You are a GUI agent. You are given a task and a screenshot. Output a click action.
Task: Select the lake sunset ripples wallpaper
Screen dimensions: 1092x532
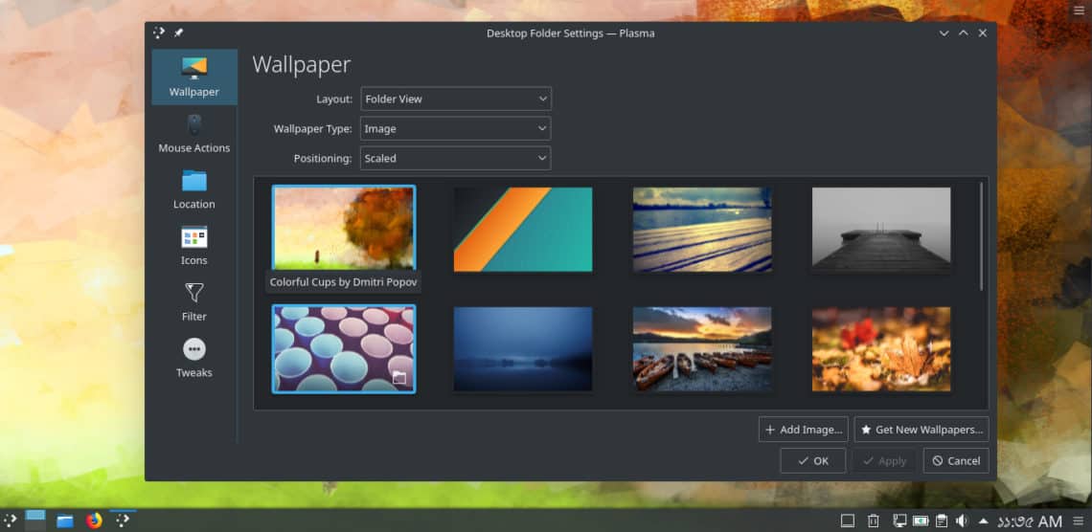702,229
